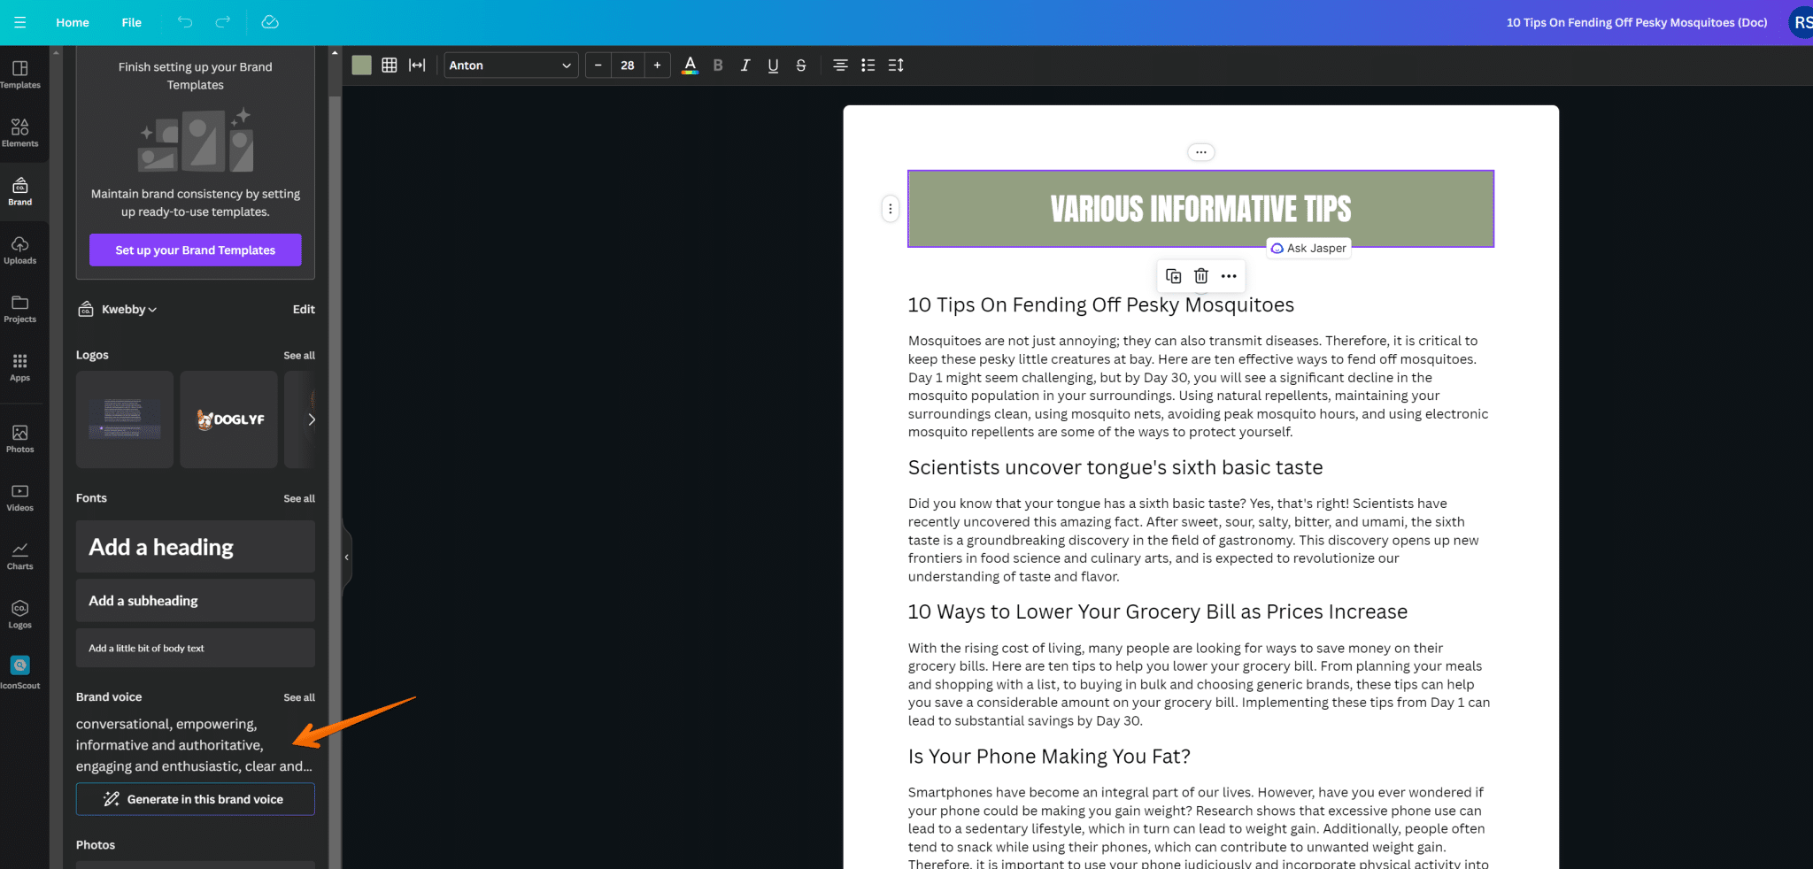Insert a table using grid icon
The width and height of the screenshot is (1813, 869).
point(389,65)
